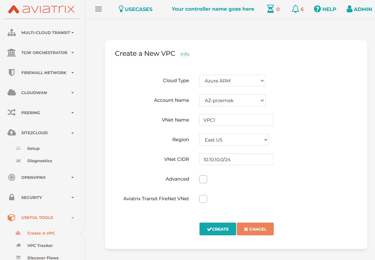Expand the Multi-Cloud Transit menu arrow
The width and height of the screenshot is (375, 260).
73,33
